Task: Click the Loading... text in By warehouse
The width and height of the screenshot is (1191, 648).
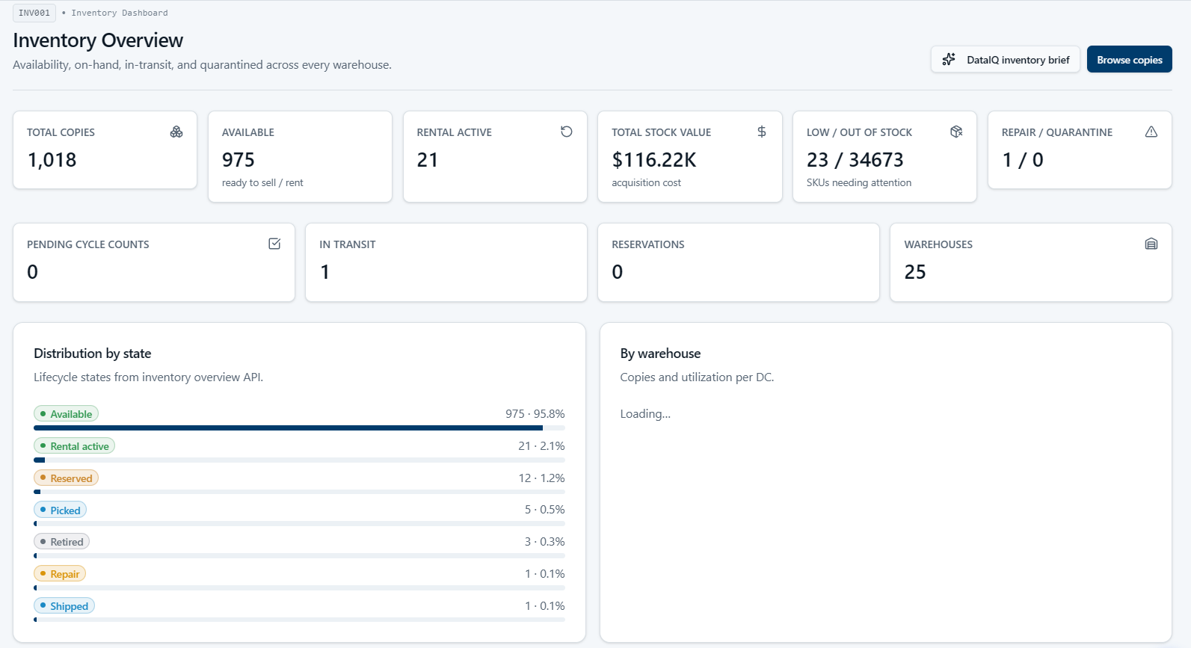Action: [645, 414]
